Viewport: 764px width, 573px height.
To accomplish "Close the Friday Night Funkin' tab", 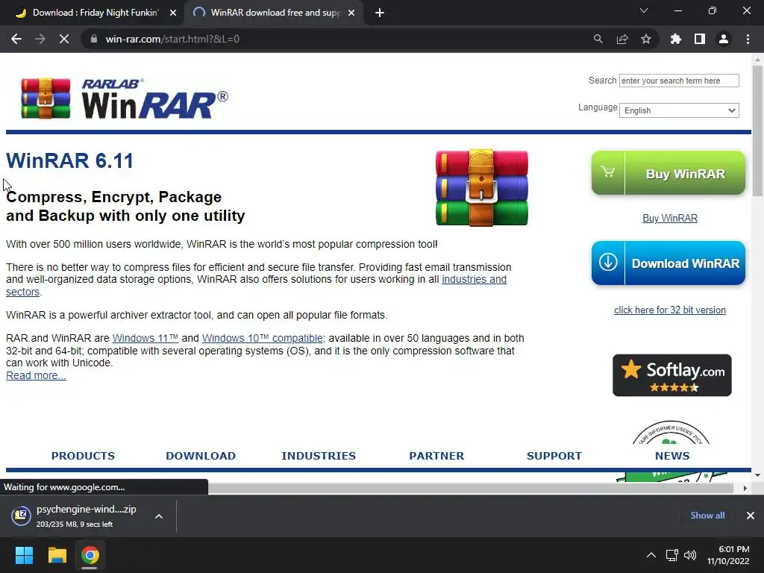I will point(173,13).
